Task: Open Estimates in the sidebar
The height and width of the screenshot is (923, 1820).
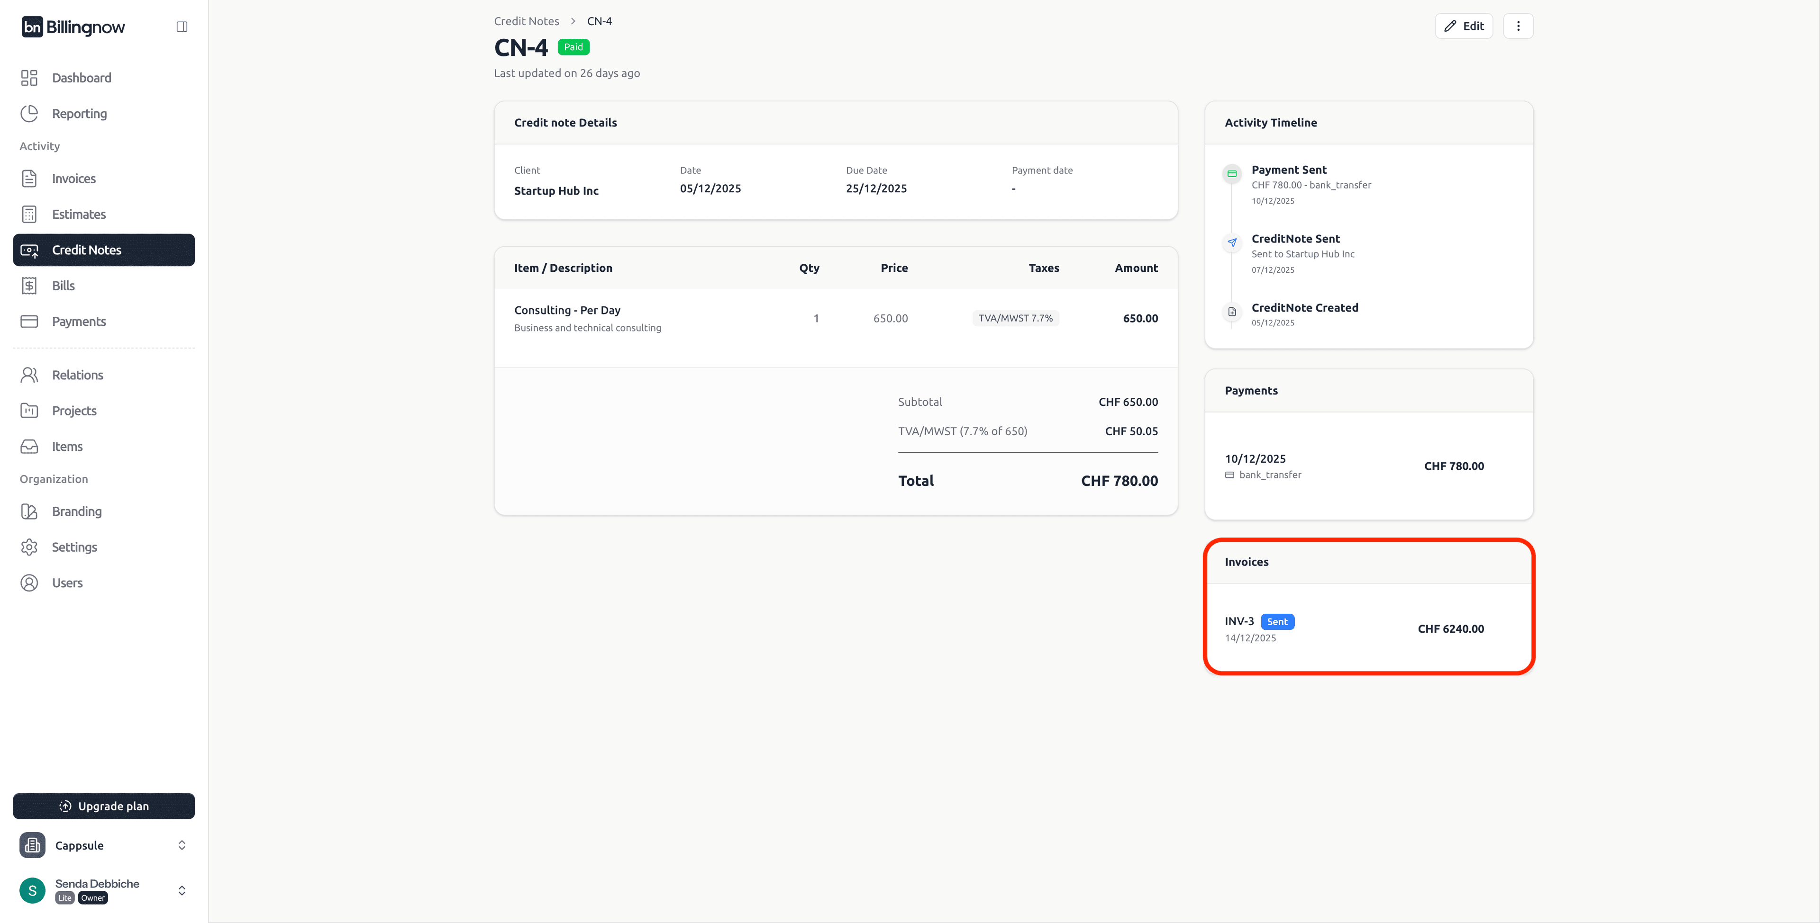Action: [78, 214]
